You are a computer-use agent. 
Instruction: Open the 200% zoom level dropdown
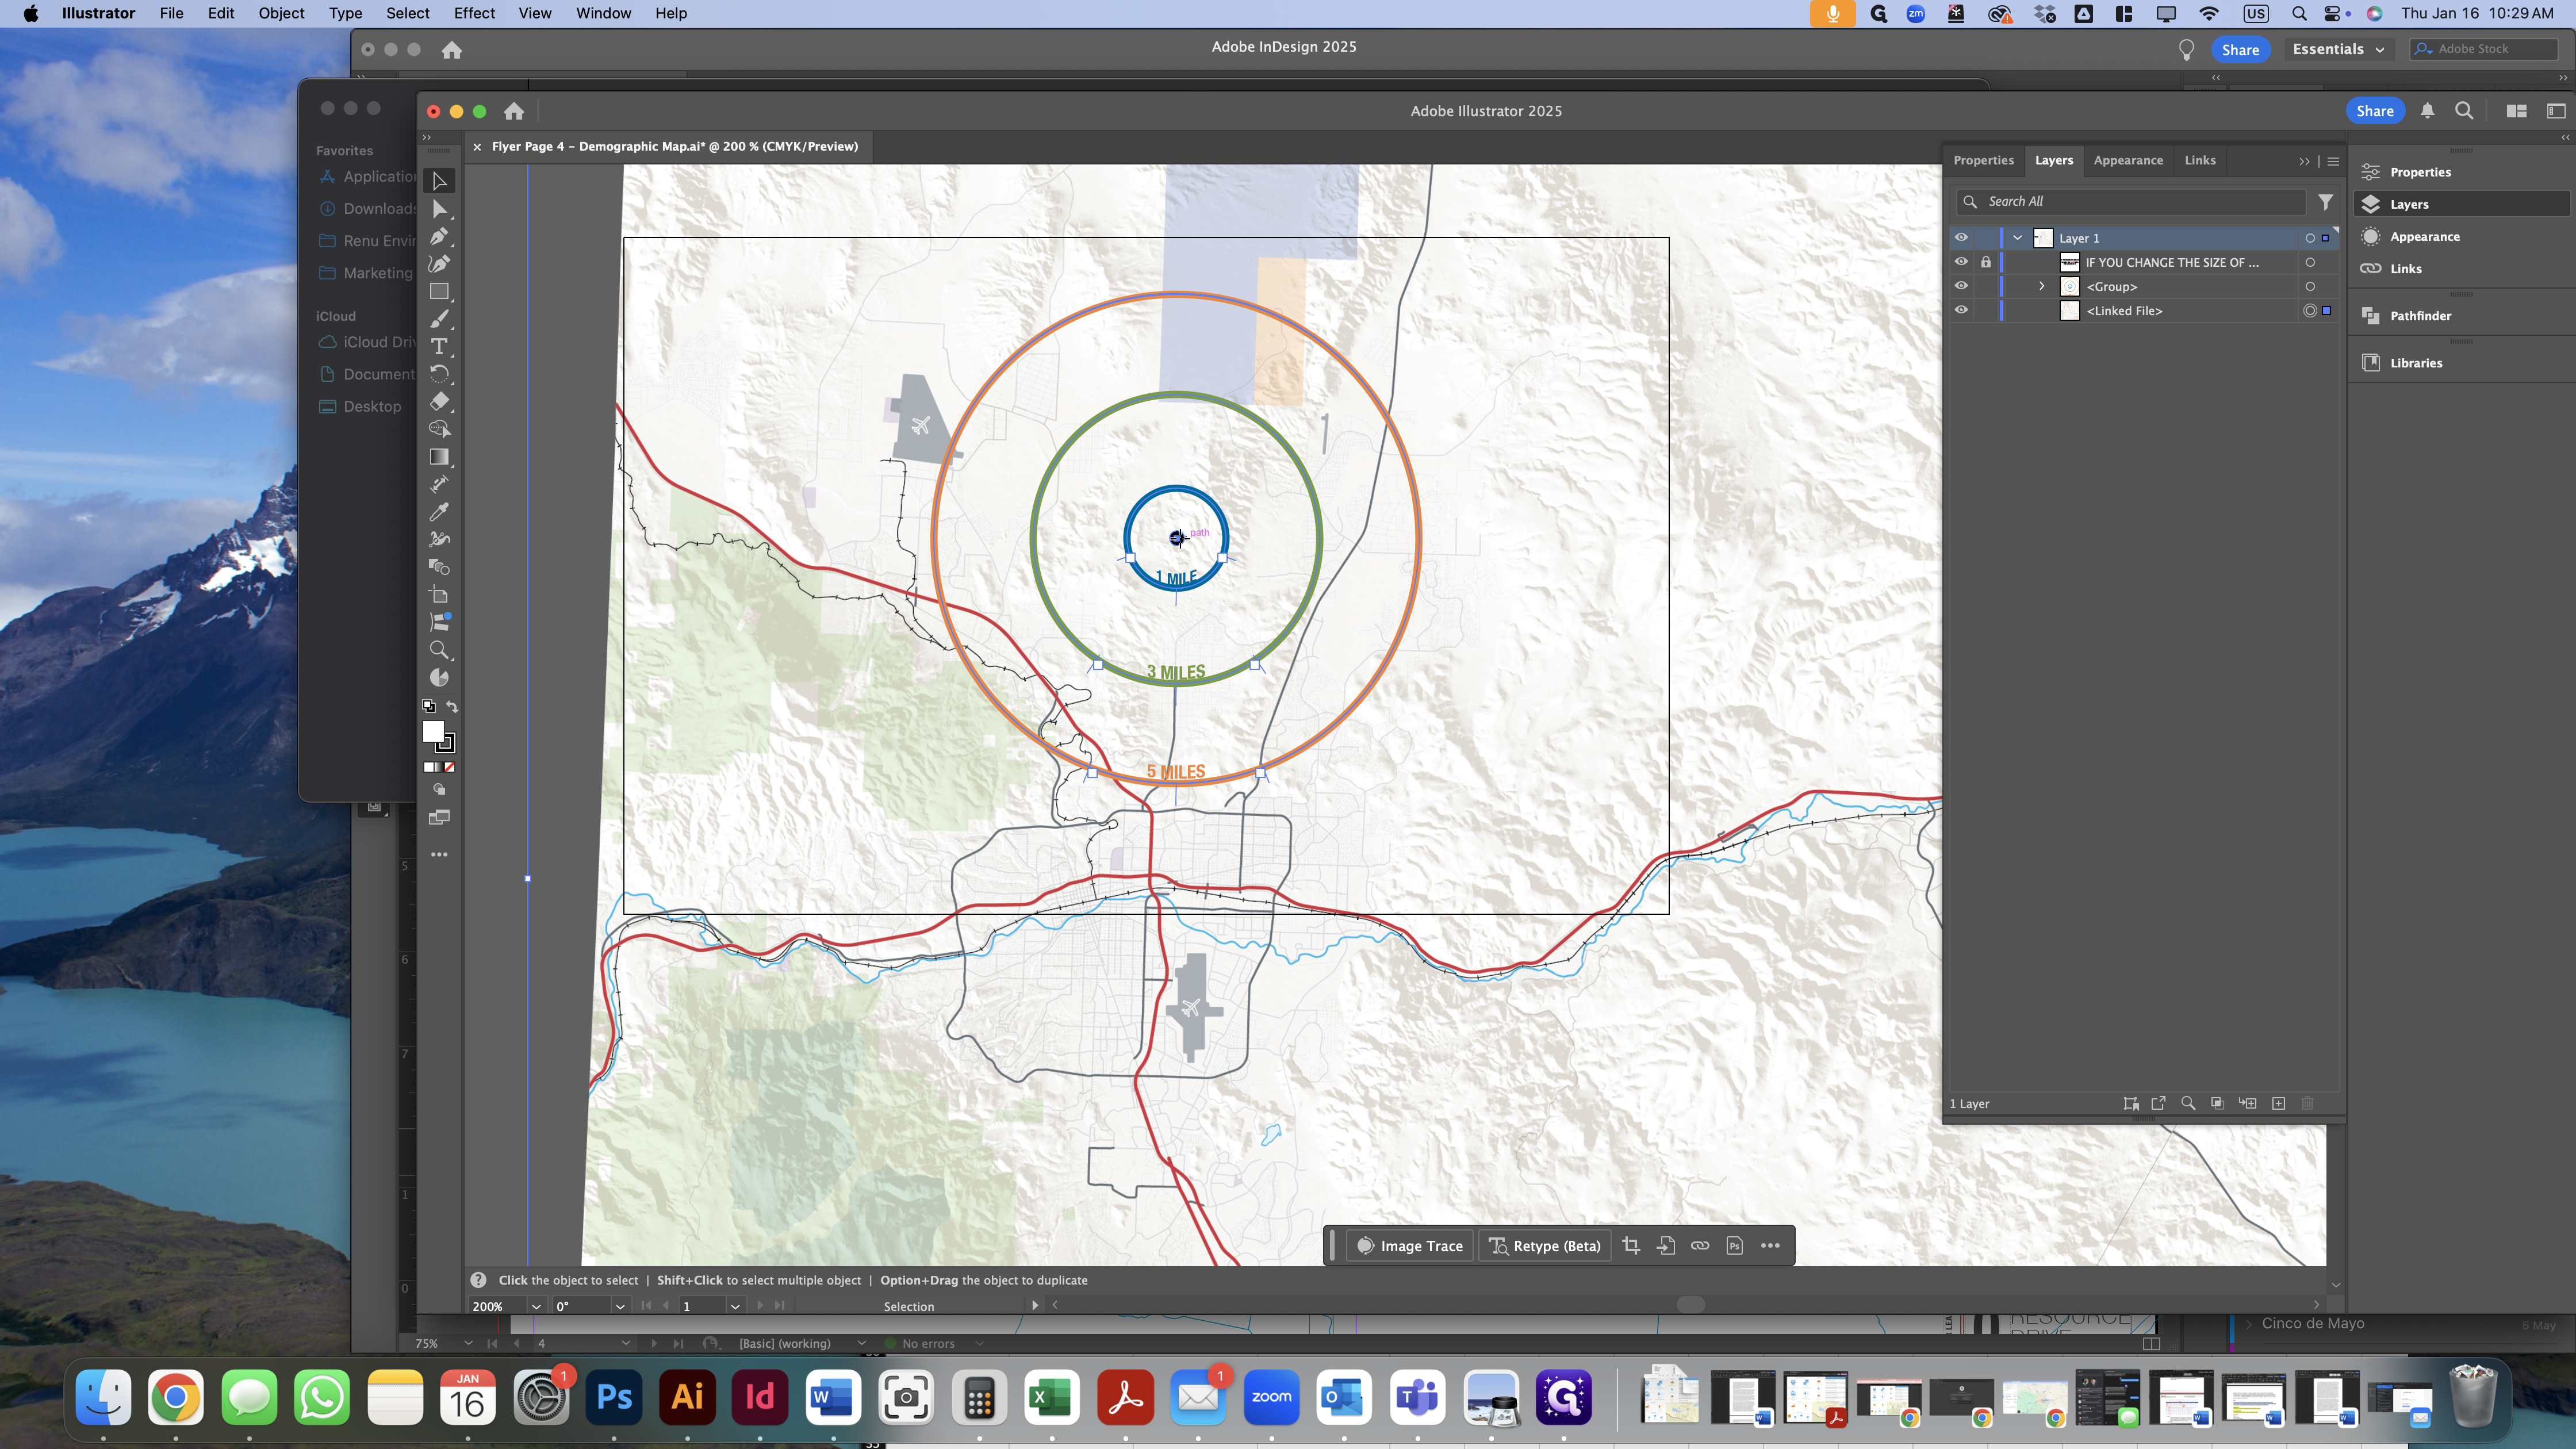coord(536,1306)
